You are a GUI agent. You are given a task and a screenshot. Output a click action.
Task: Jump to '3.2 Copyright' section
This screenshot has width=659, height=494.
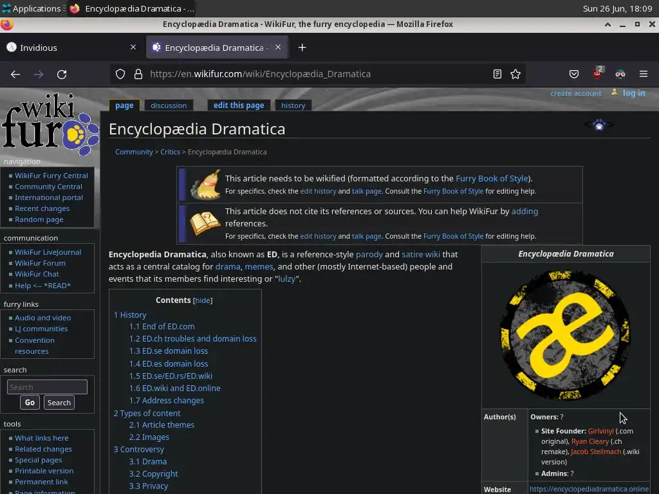click(x=153, y=474)
